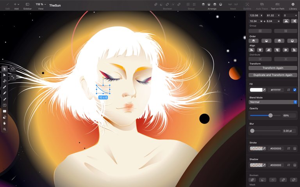Click the white Fill color swatch
Viewport: 300px width, 187px height.
[x=256, y=90]
